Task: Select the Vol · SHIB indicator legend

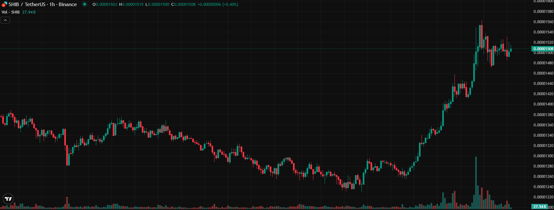Action: [11, 12]
